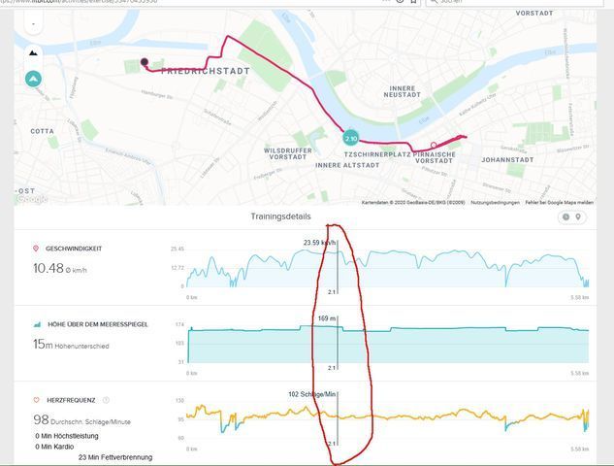
Task: Toggle the terrain map view icon
Action: pos(33,52)
